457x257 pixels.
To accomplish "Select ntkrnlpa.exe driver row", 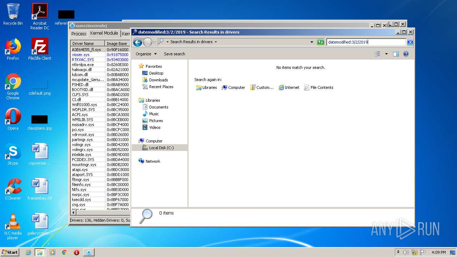I will [x=100, y=65].
